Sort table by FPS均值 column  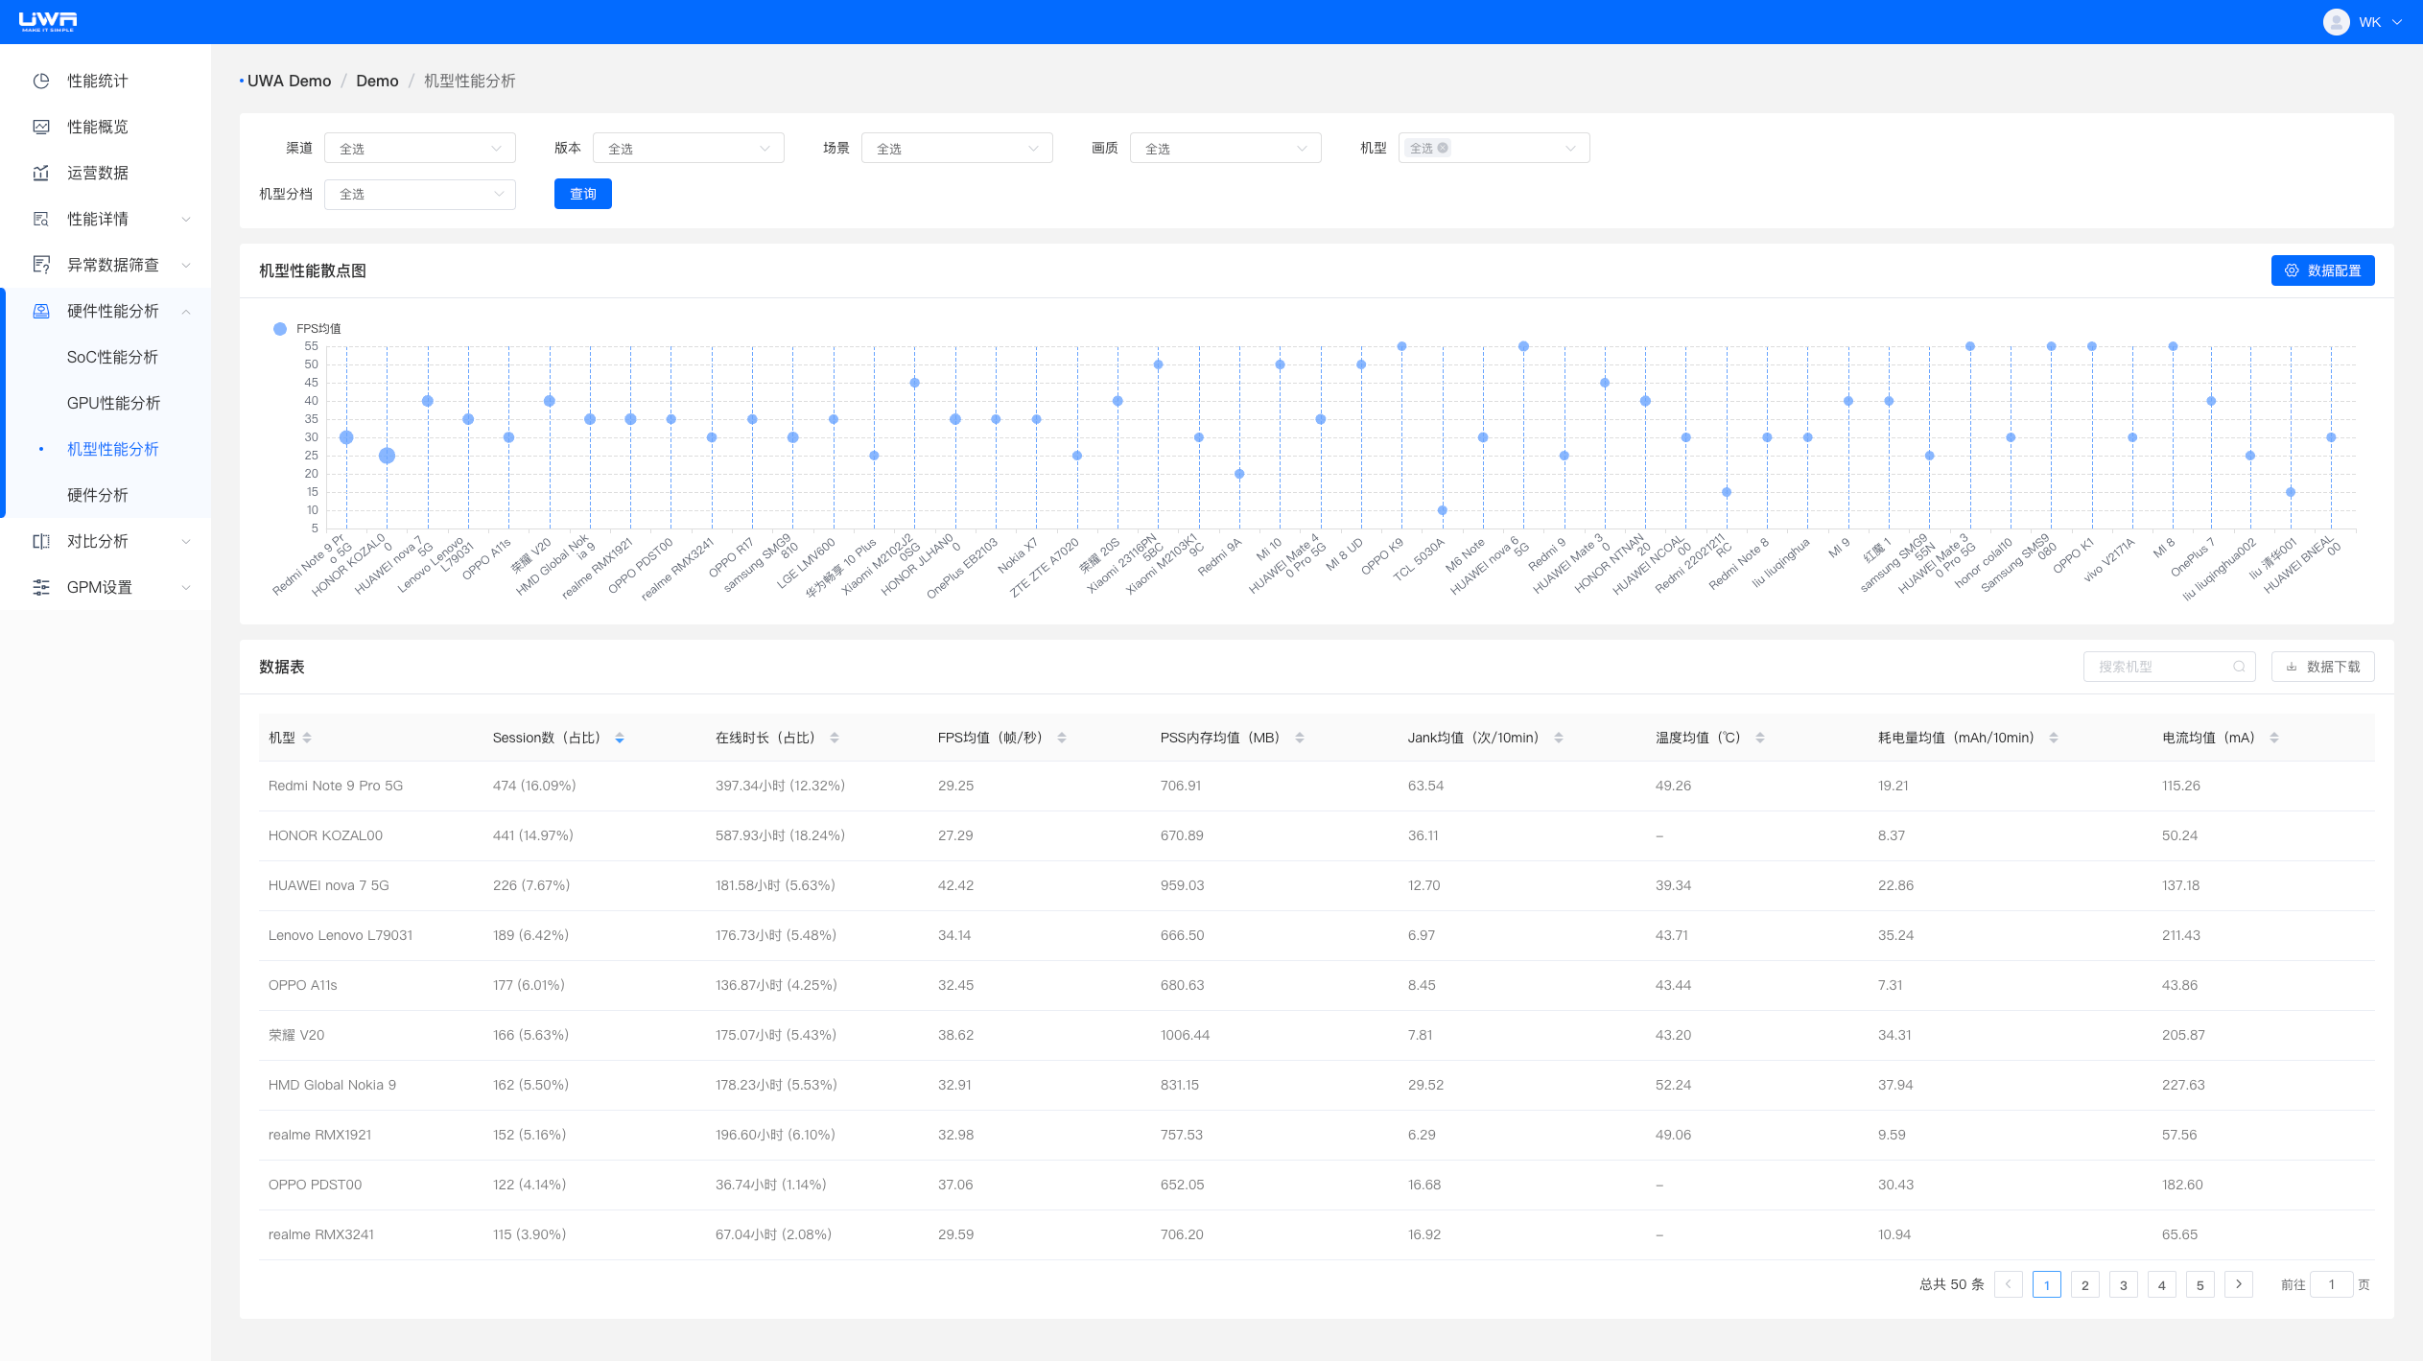point(1062,739)
